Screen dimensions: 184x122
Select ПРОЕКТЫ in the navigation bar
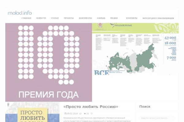pyautogui.click(x=69, y=18)
